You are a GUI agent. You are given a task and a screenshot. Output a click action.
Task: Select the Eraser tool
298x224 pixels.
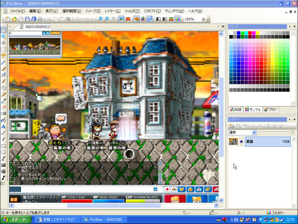tap(3, 107)
